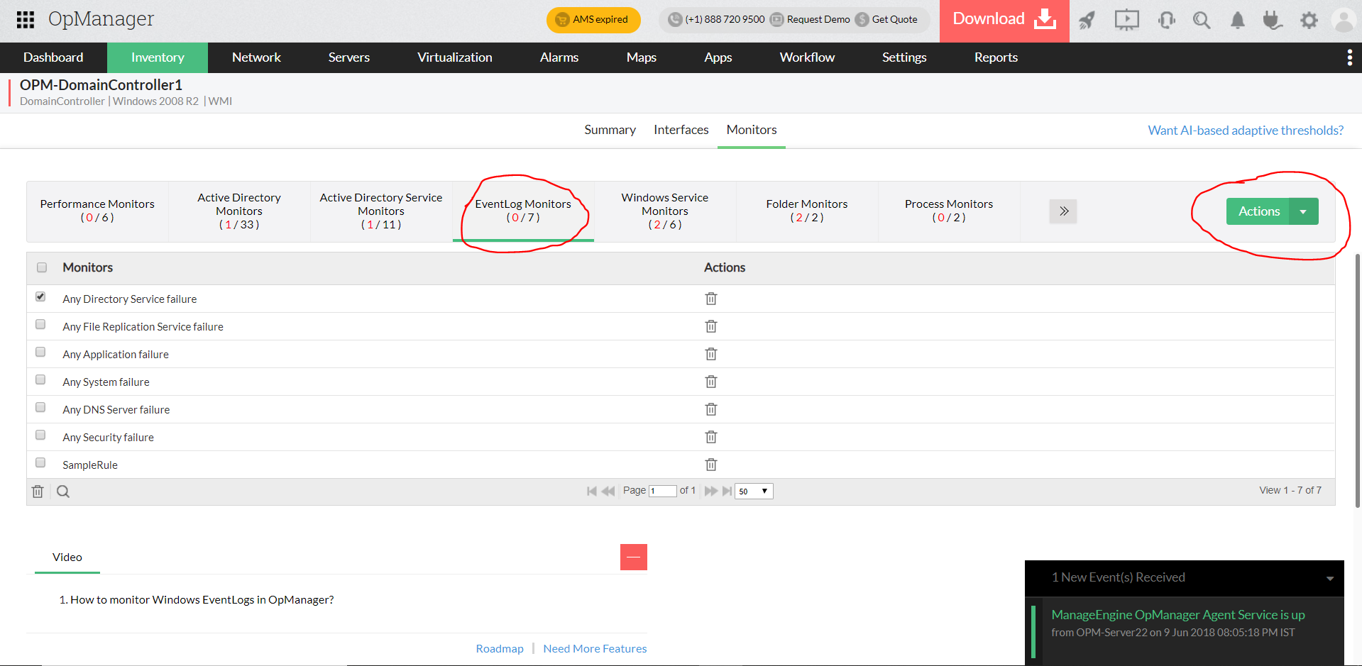This screenshot has height=666, width=1362.
Task: Open the Alarms menu
Action: (x=559, y=57)
